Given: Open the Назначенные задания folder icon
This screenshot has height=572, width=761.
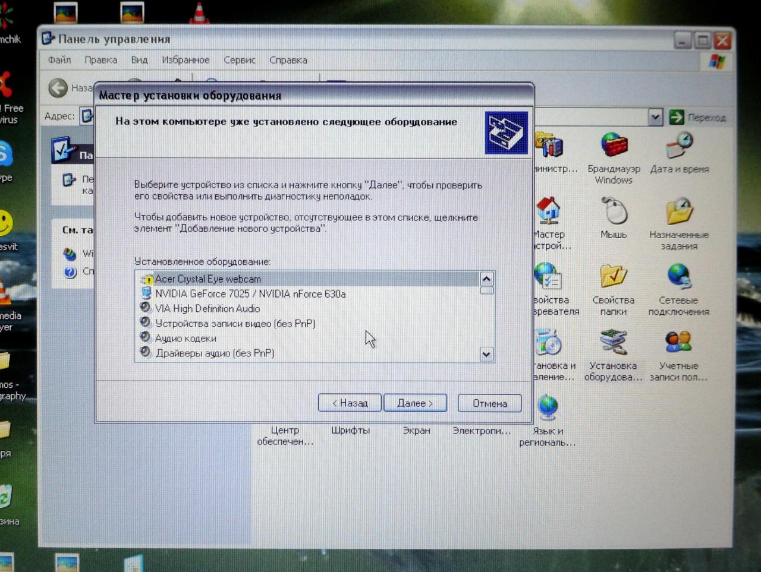Looking at the screenshot, I should click(679, 212).
